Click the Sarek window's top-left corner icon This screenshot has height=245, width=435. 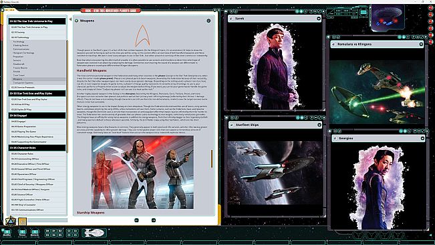(x=226, y=11)
